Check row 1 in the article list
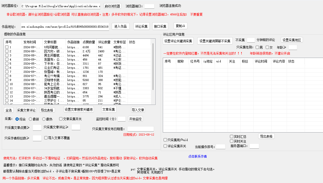The width and height of the screenshot is (323, 183). point(7,47)
